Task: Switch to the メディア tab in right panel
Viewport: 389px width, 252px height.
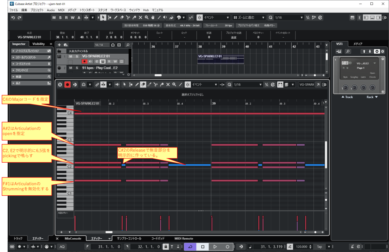Action: click(x=358, y=44)
